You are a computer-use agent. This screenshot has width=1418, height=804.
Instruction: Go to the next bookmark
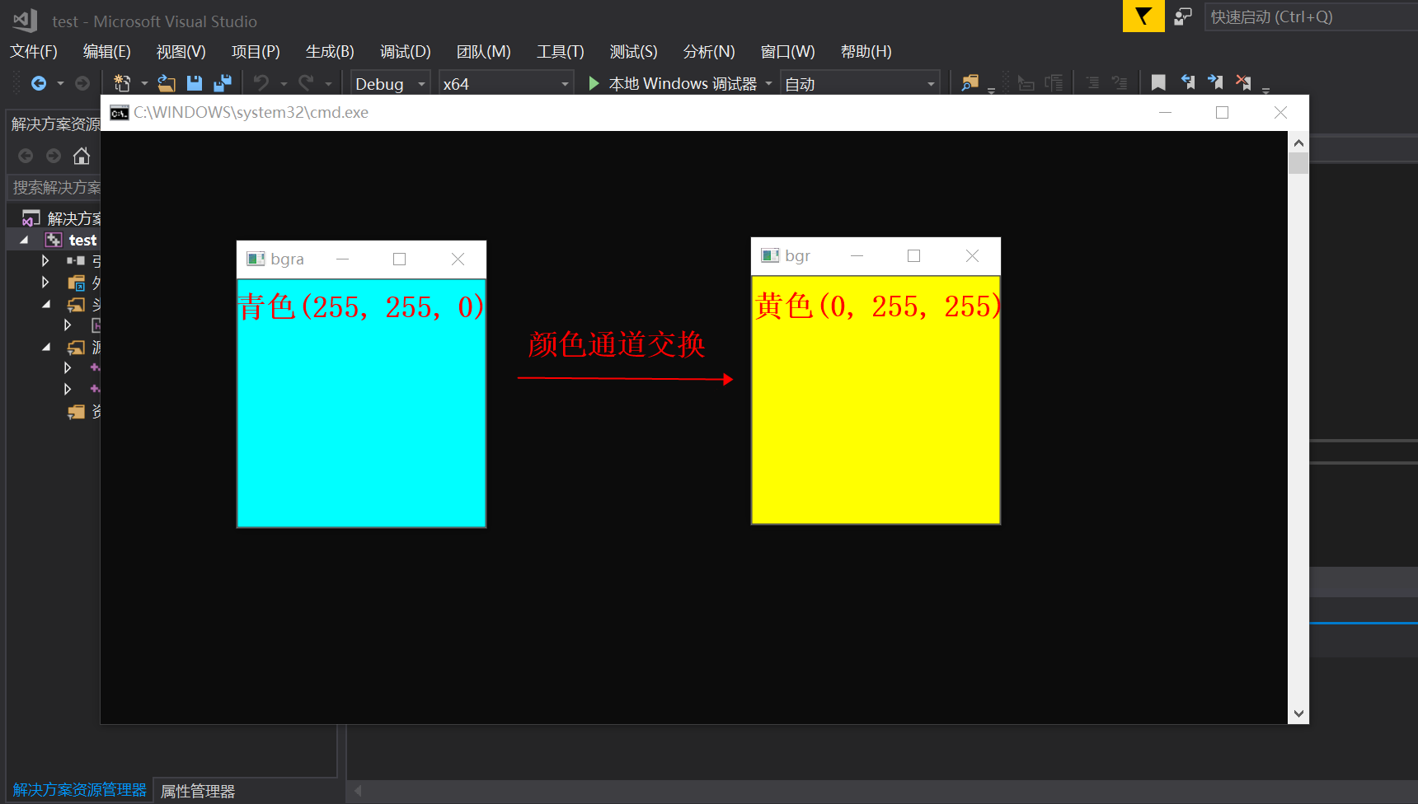click(1215, 82)
